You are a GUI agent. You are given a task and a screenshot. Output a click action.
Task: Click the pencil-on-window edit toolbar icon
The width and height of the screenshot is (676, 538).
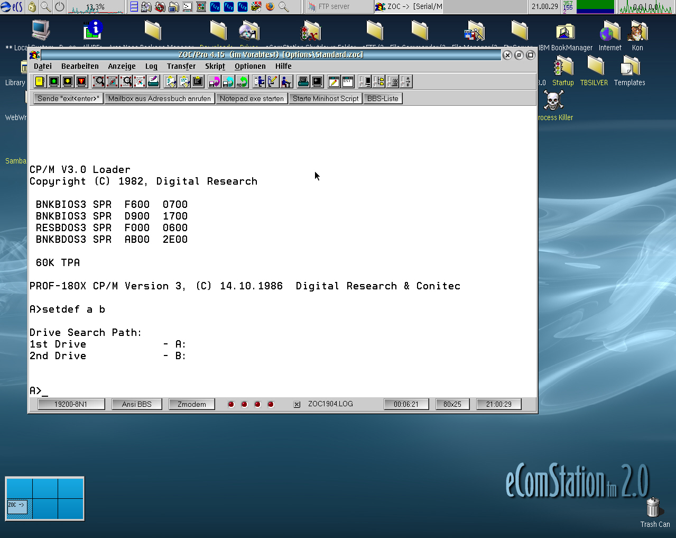(334, 81)
